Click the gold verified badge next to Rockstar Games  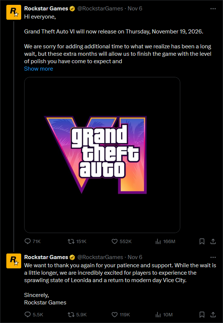pyautogui.click(x=72, y=8)
